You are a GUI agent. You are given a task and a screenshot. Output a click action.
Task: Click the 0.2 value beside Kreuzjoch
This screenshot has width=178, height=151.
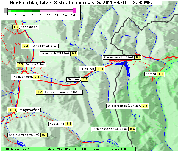[x=74, y=54]
